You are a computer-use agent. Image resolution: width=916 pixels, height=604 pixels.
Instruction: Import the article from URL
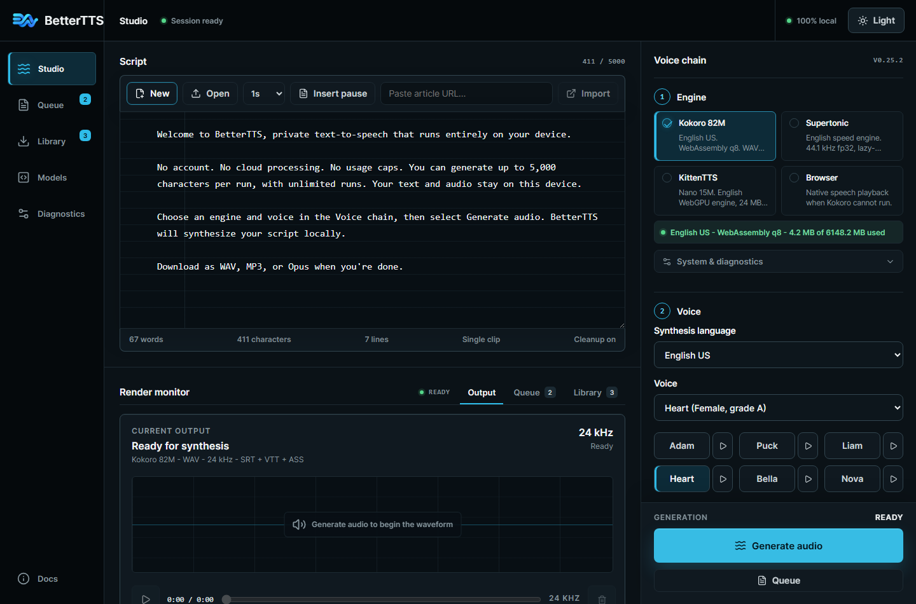pyautogui.click(x=588, y=93)
